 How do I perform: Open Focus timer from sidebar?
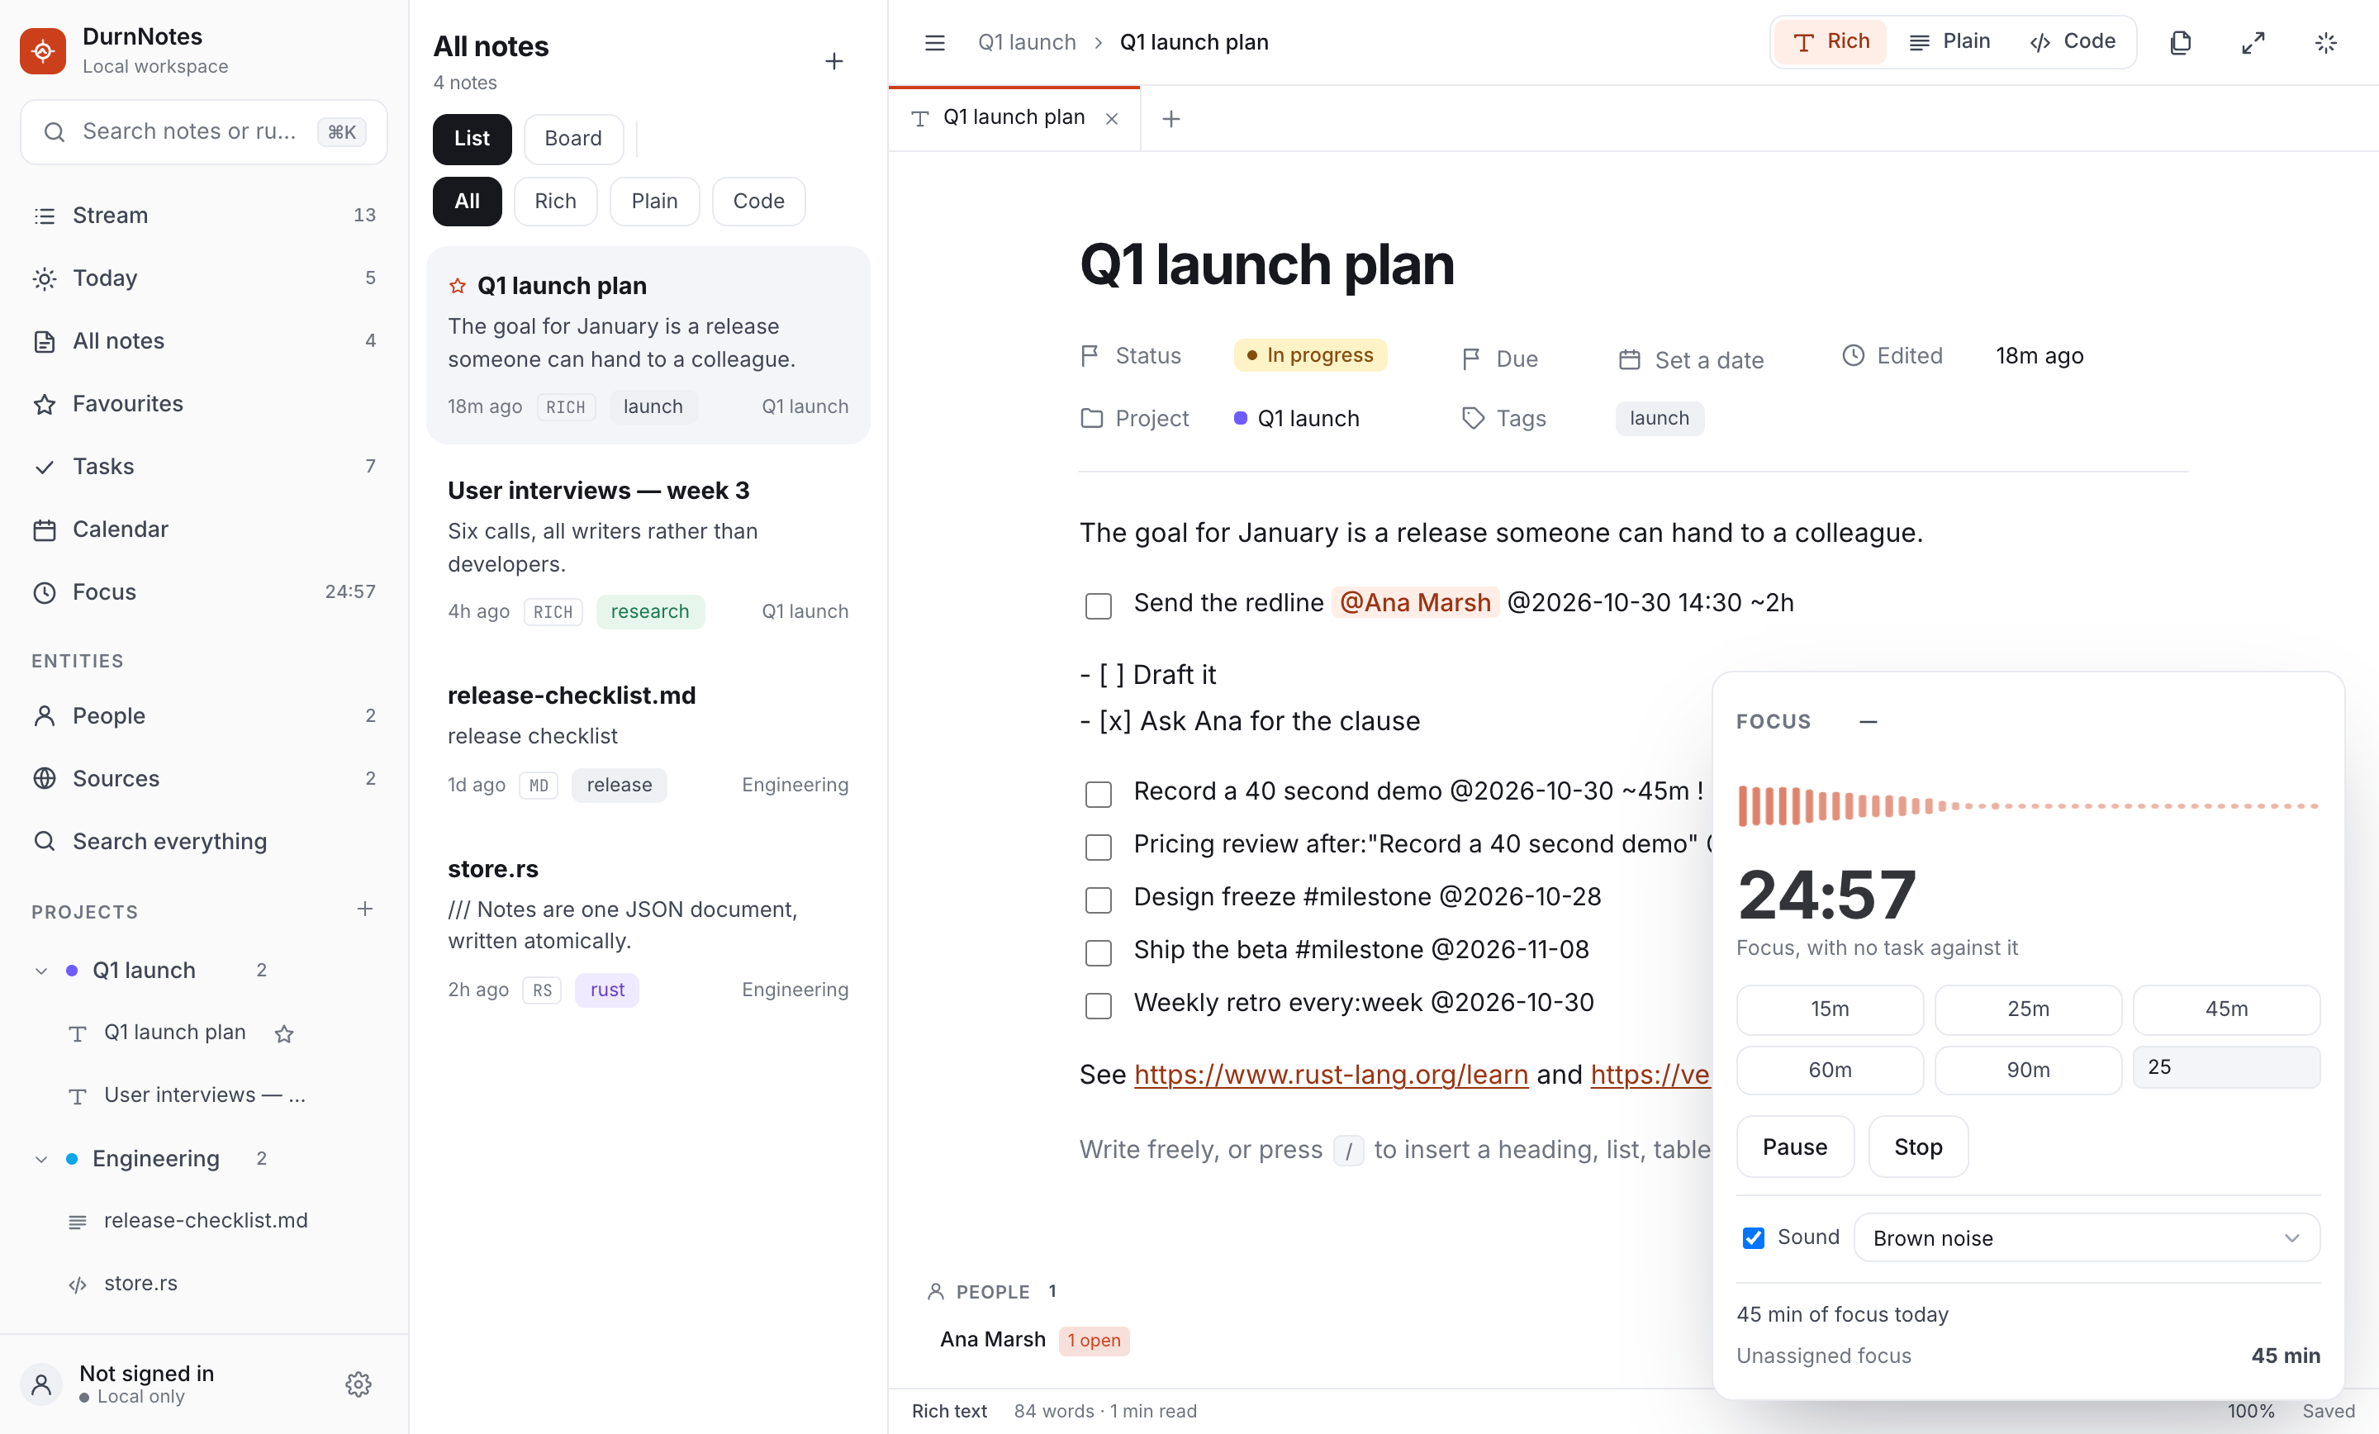[204, 591]
